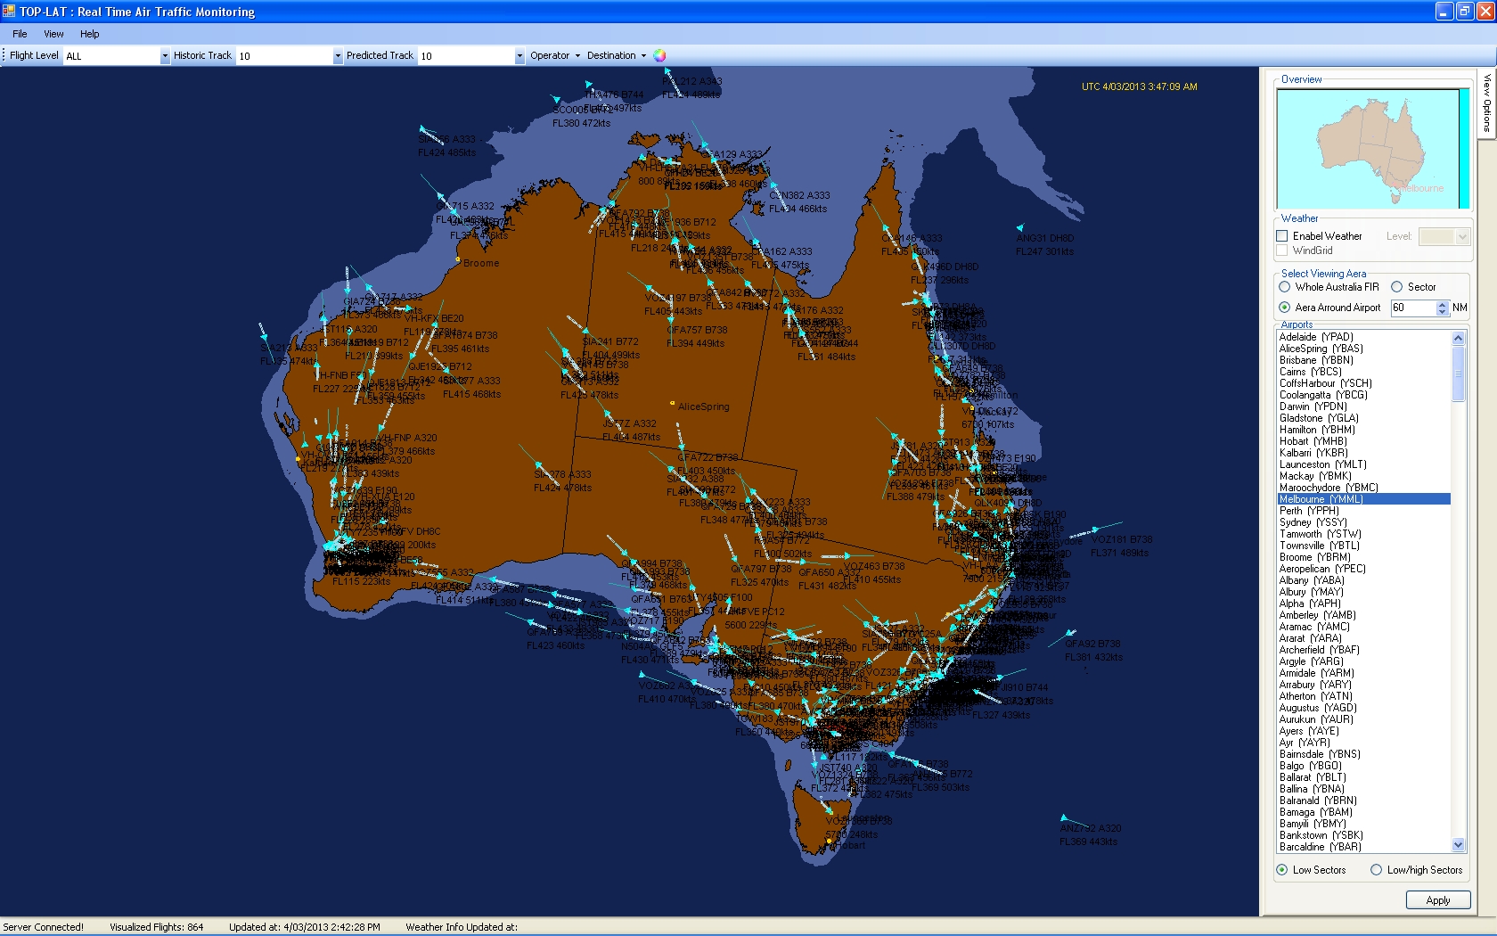Select Barcaldine (YBAR) in airports list
The width and height of the screenshot is (1497, 936).
tap(1364, 847)
